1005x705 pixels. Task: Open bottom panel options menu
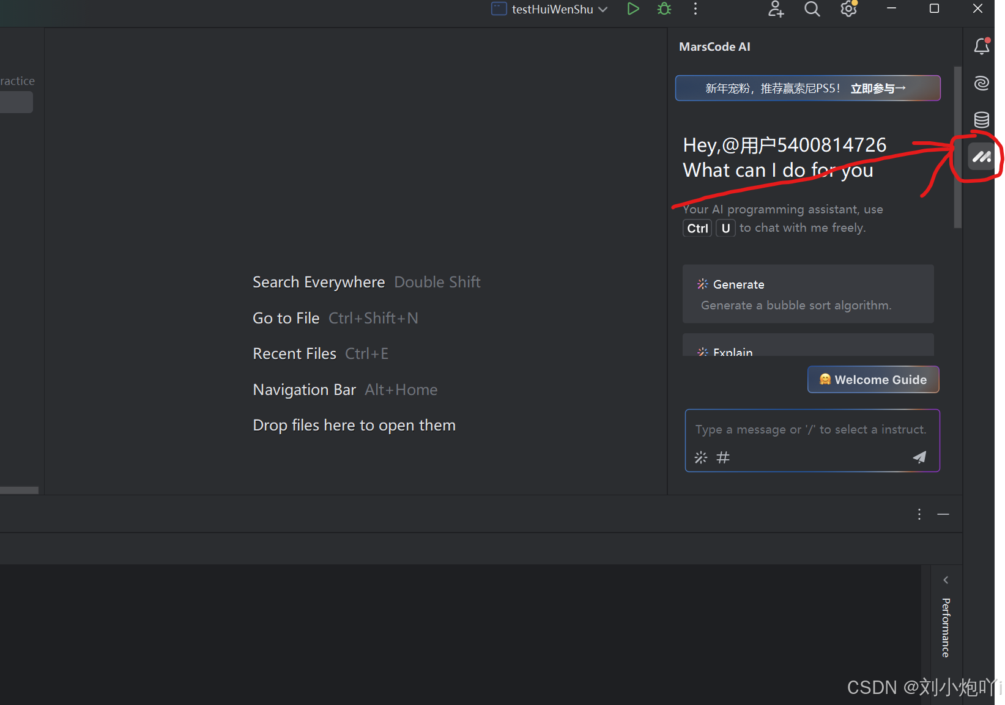[919, 514]
